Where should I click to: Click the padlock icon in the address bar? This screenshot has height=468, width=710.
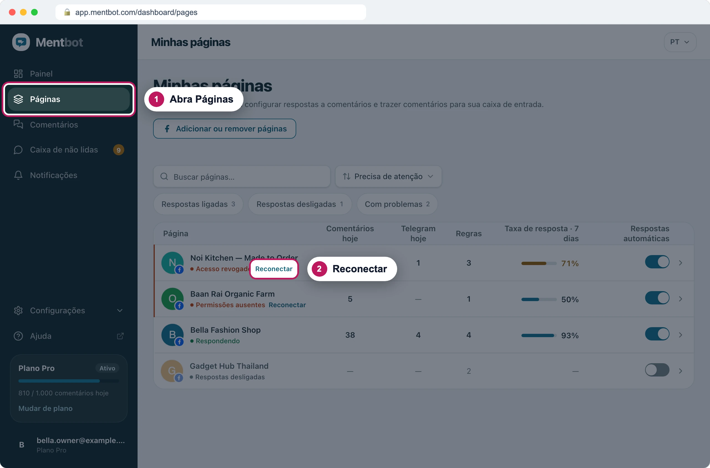click(x=67, y=12)
